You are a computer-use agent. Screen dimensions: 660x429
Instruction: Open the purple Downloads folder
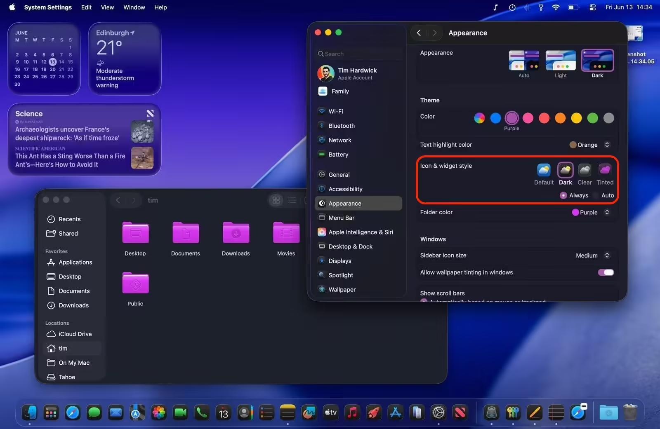[236, 234]
